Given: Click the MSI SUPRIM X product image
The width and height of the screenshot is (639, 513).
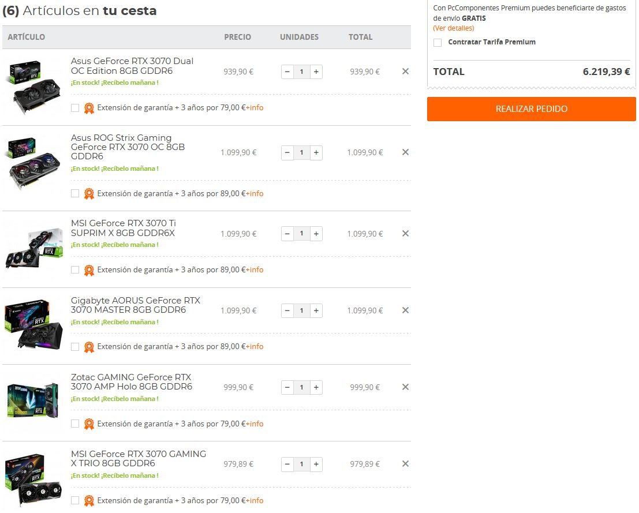Looking at the screenshot, I should (x=34, y=248).
